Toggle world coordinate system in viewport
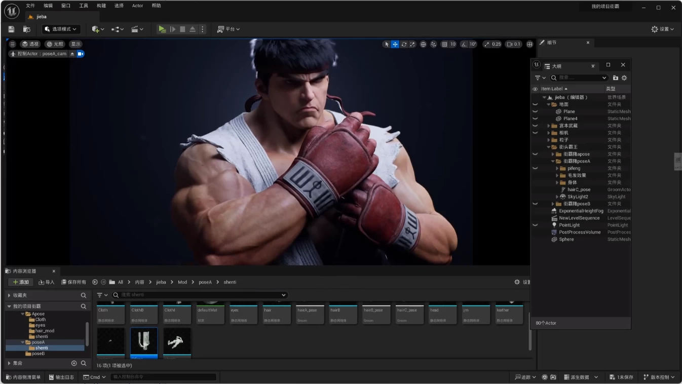682x384 pixels. click(x=423, y=44)
